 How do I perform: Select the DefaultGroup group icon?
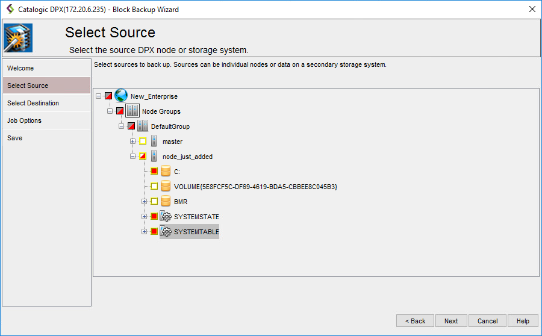(x=143, y=126)
